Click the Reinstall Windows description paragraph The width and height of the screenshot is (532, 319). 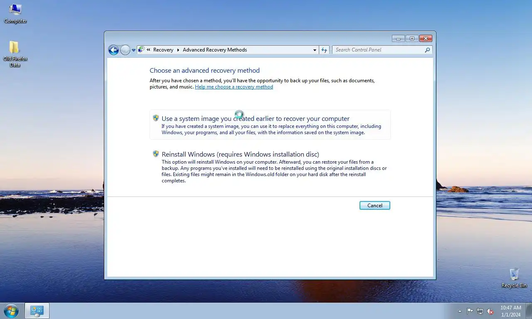pos(274,171)
